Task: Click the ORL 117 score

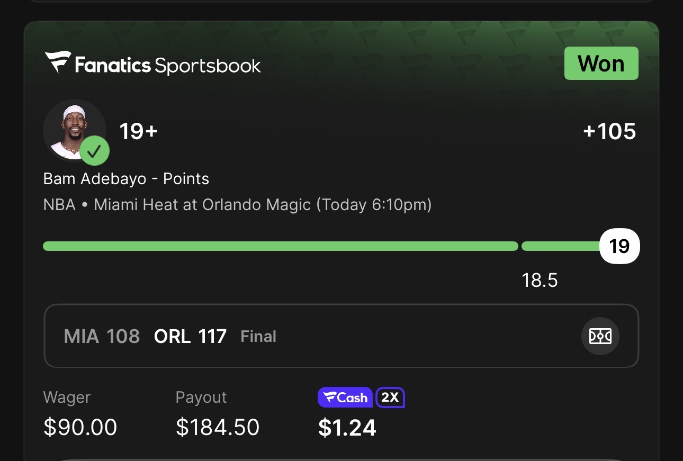Action: click(x=190, y=337)
